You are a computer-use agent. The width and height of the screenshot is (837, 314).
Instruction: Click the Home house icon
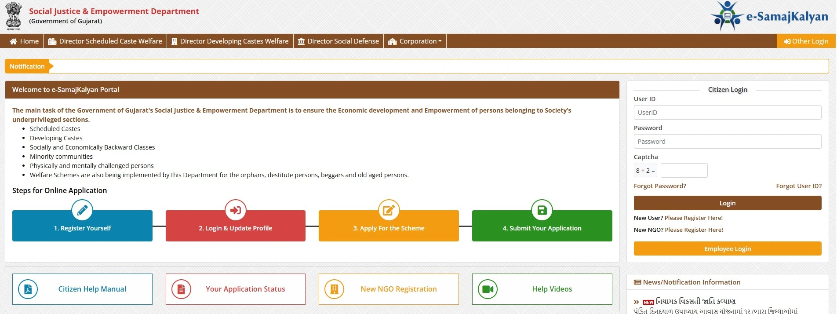click(x=14, y=41)
